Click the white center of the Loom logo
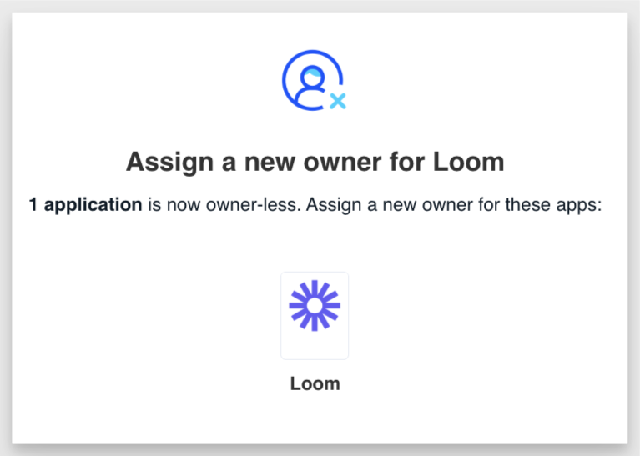Screen dimensions: 640x456 point(315,305)
